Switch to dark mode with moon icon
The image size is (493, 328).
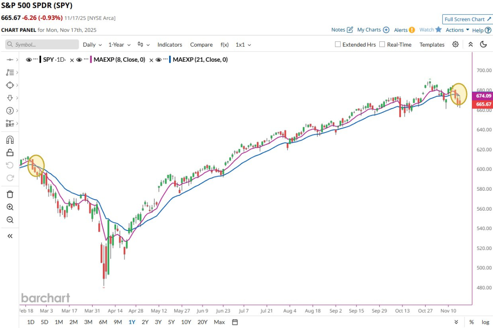(483, 44)
